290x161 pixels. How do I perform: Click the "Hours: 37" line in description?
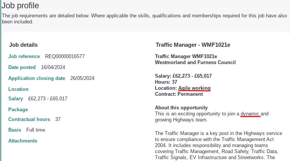point(166,82)
